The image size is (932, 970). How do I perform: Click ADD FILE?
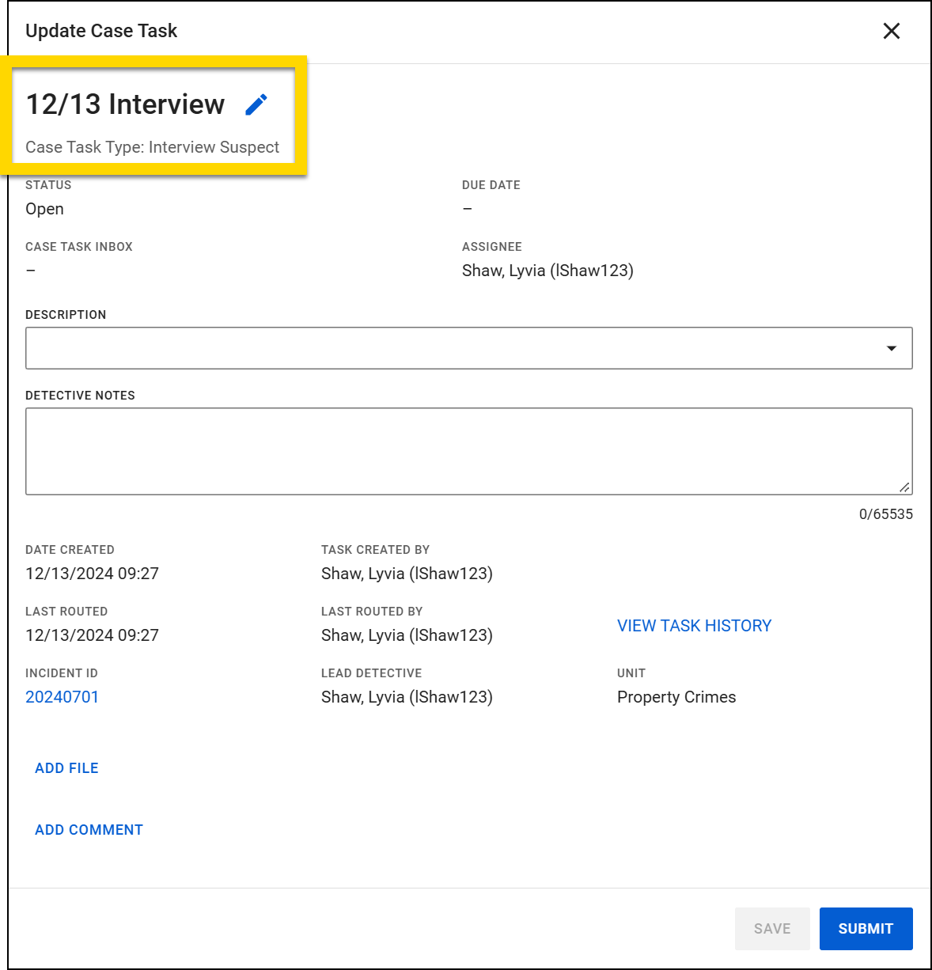point(66,767)
